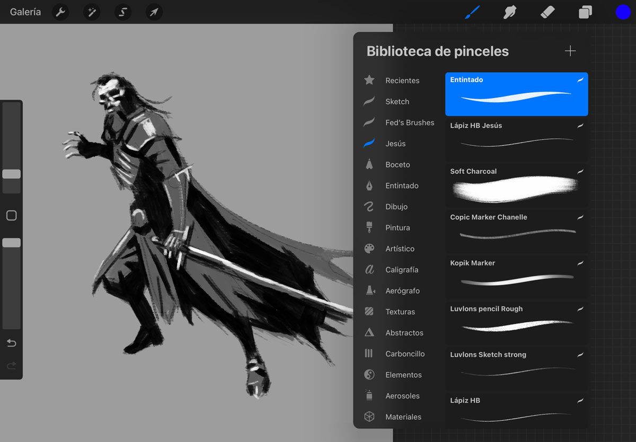Image resolution: width=636 pixels, height=442 pixels.
Task: Open the Adjustments magic wand menu
Action: [x=92, y=12]
